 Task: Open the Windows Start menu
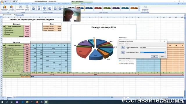coord(2,102)
